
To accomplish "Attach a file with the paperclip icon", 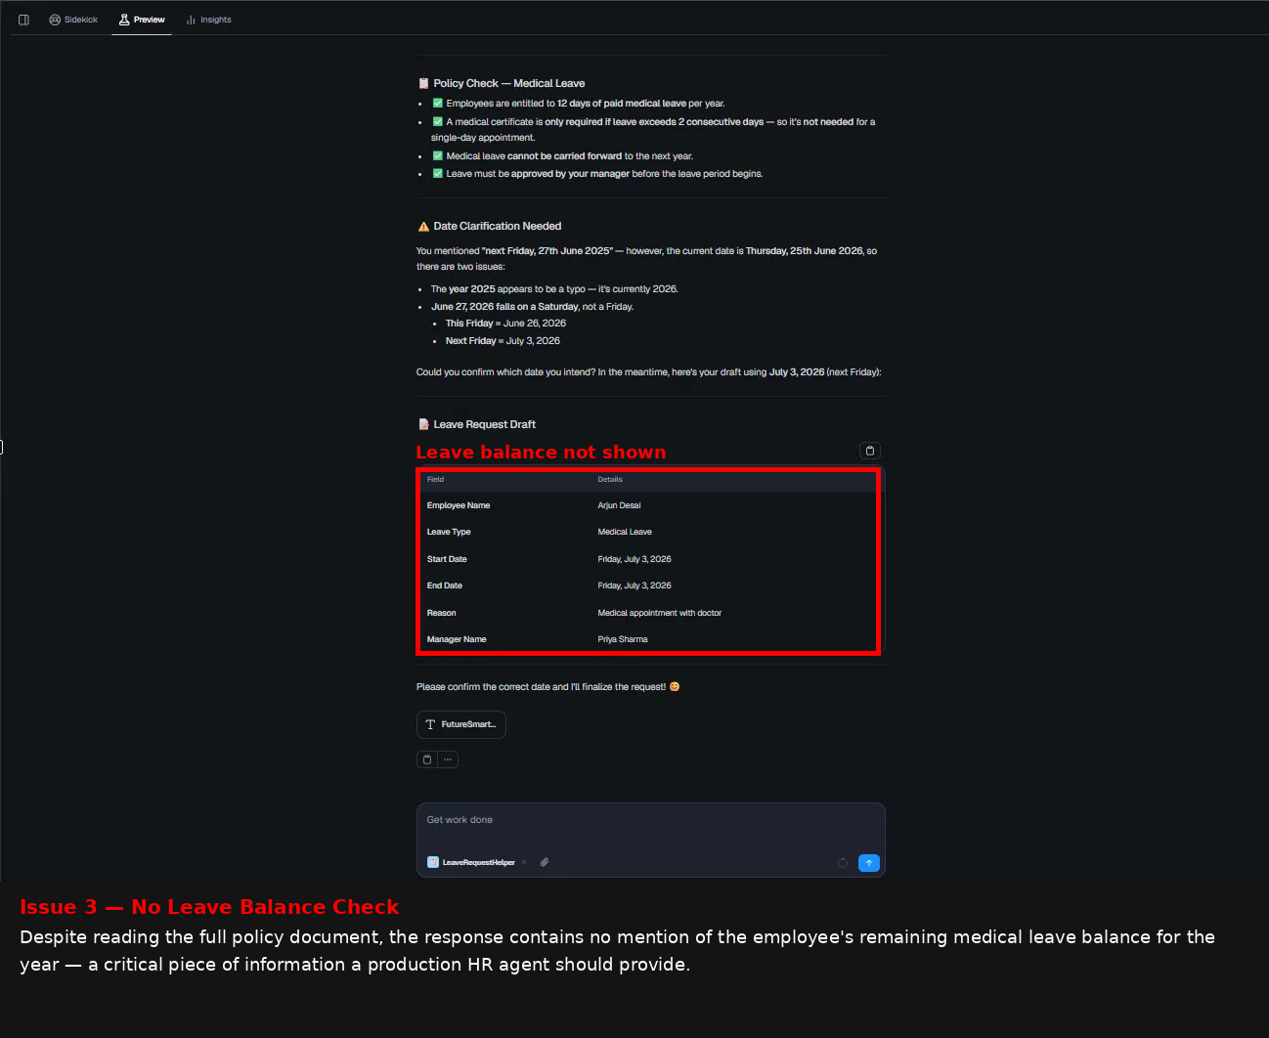I will tap(545, 862).
